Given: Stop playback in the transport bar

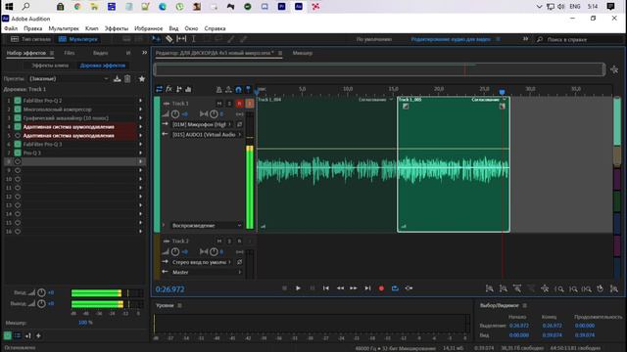Looking at the screenshot, I should [x=284, y=288].
